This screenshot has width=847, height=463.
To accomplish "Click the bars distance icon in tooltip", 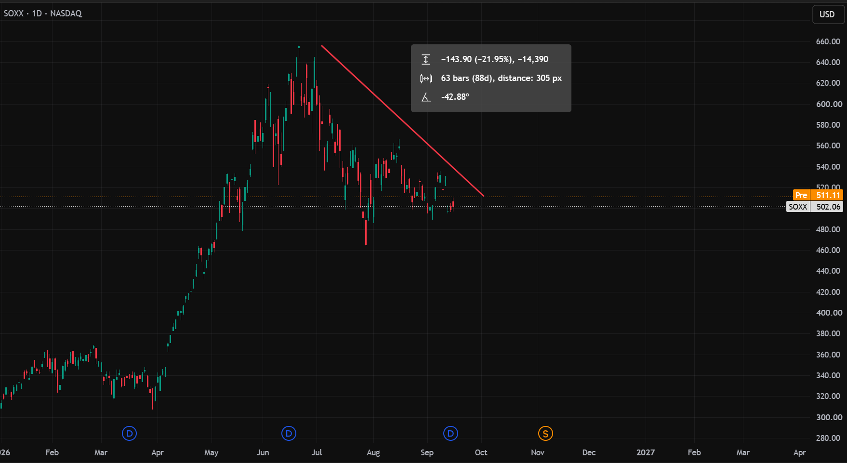I will (426, 78).
